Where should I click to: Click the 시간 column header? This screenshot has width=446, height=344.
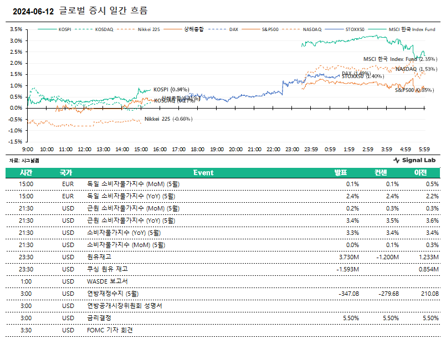(26, 173)
